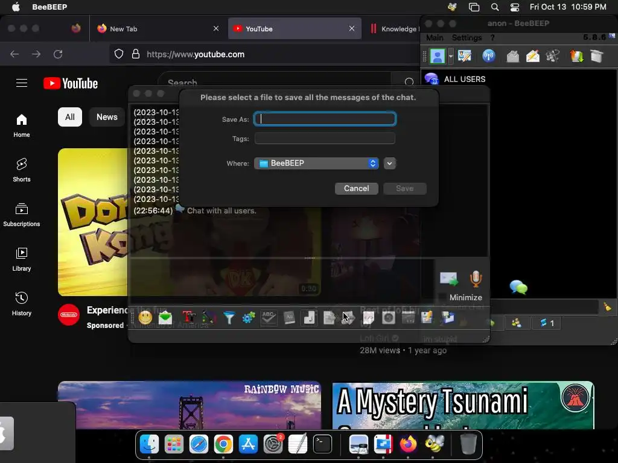Image resolution: width=618 pixels, height=463 pixels.
Task: Record a voice message with the microphone icon
Action: pos(476,279)
